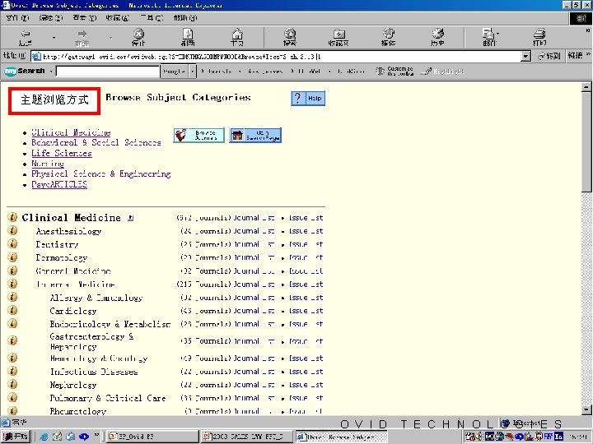Open the Edit menu in menu bar
This screenshot has height=444, width=593.
coord(50,18)
